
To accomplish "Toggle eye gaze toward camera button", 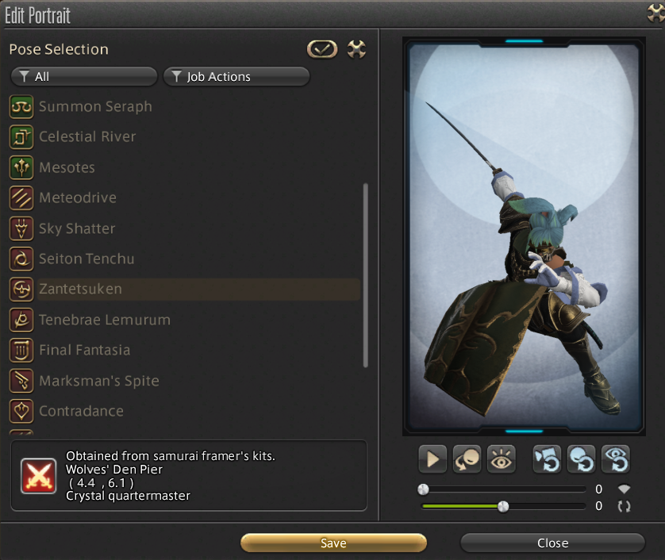I will (502, 459).
